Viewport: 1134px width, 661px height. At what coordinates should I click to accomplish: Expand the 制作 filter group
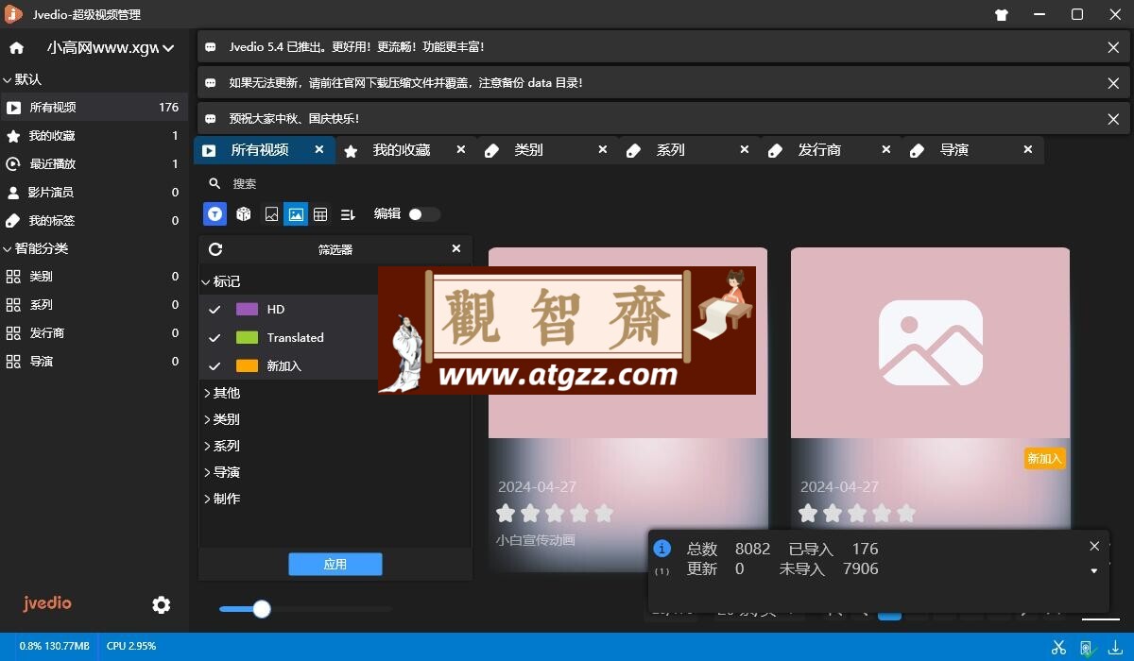coord(222,499)
